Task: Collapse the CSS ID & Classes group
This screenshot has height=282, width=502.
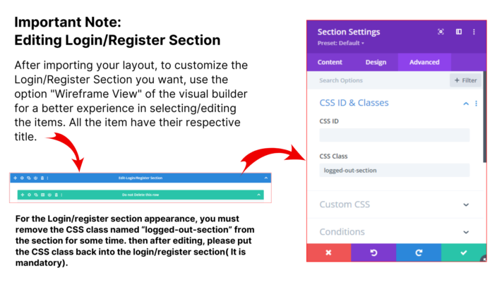Action: [466, 103]
